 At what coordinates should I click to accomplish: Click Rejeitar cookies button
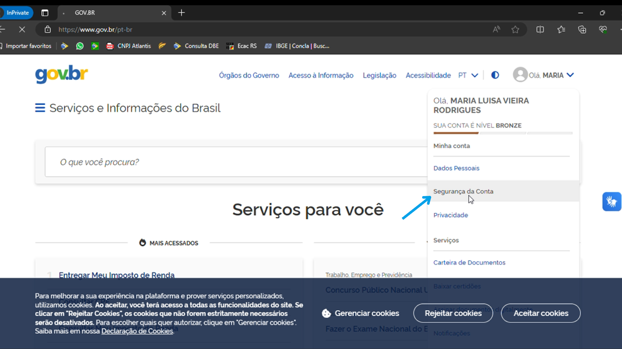click(453, 313)
